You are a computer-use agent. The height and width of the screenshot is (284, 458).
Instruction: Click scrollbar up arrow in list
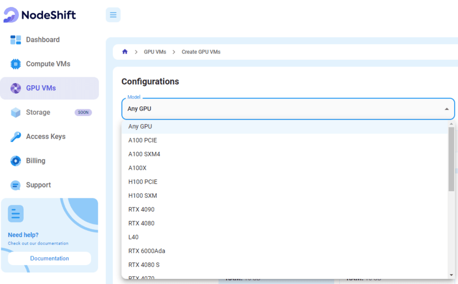click(x=451, y=124)
